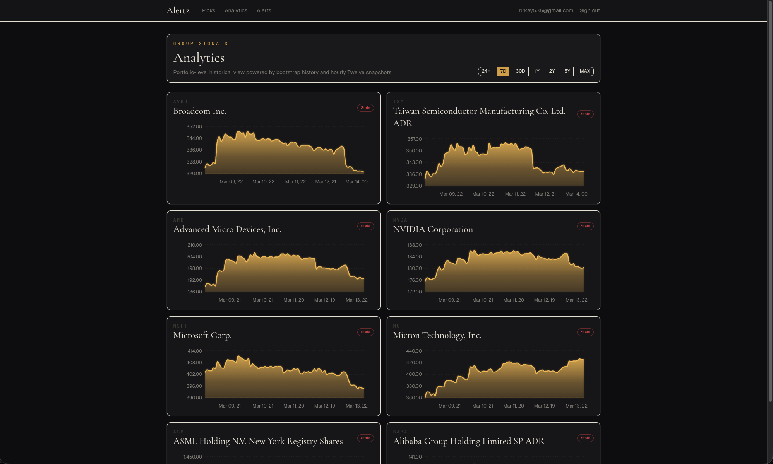Open the Picks page
The height and width of the screenshot is (464, 773).
click(x=209, y=10)
